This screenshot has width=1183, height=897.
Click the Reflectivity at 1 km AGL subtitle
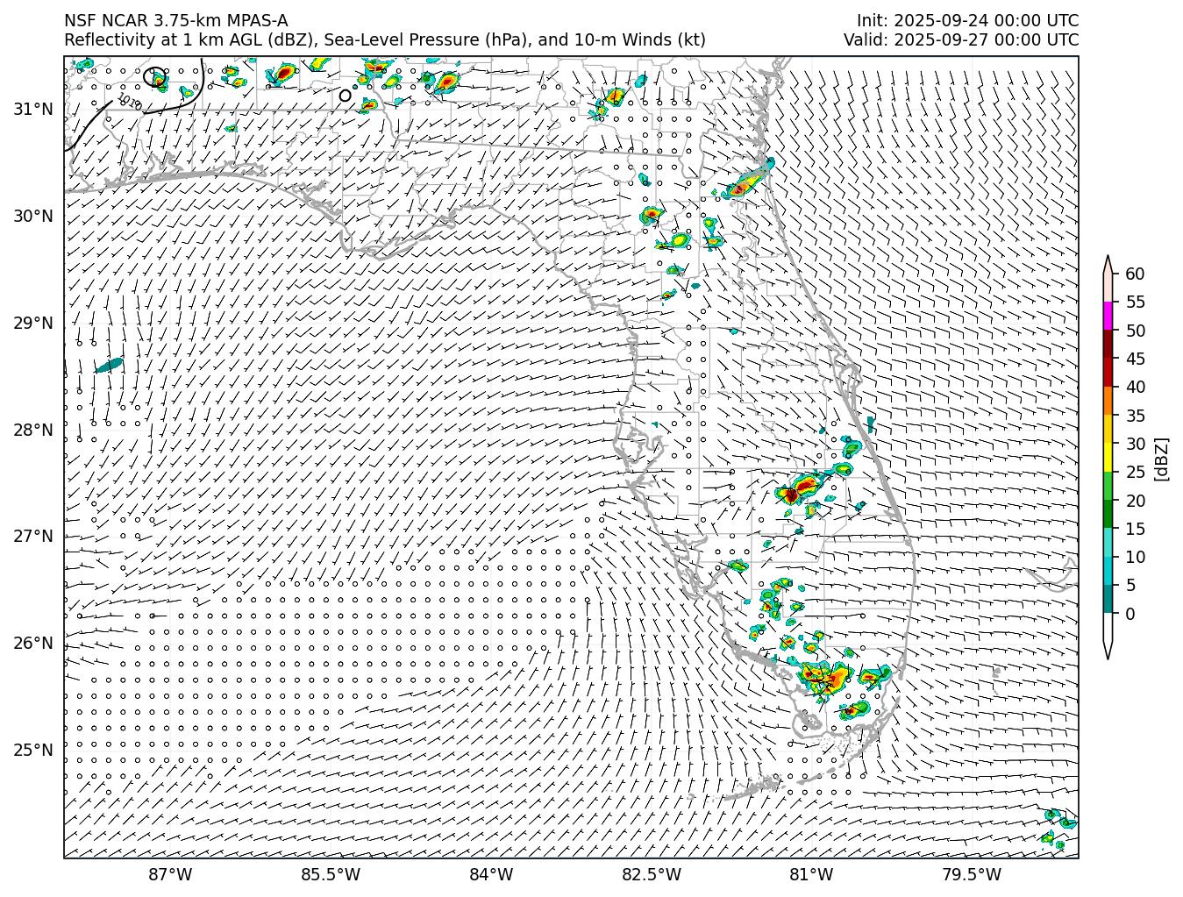tap(384, 40)
